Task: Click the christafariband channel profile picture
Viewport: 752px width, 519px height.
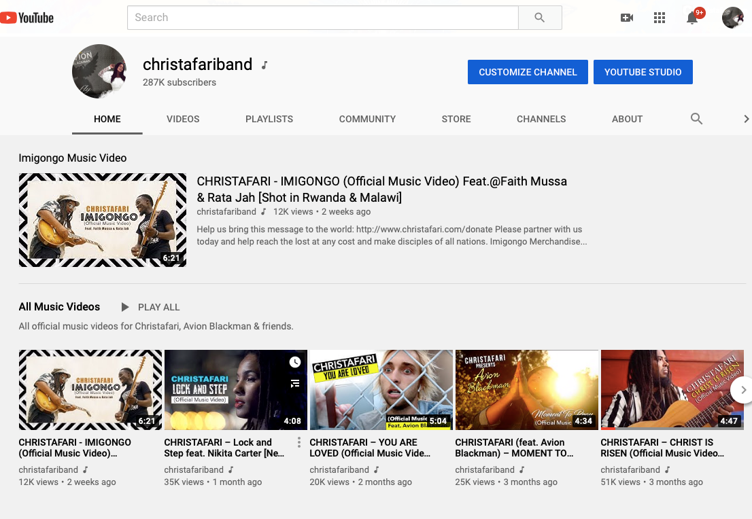Action: [x=99, y=71]
